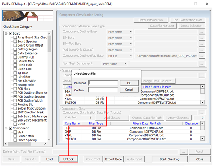This screenshot has width=213, height=166.
Task: Click the Password input field
Action: pyautogui.click(x=103, y=83)
